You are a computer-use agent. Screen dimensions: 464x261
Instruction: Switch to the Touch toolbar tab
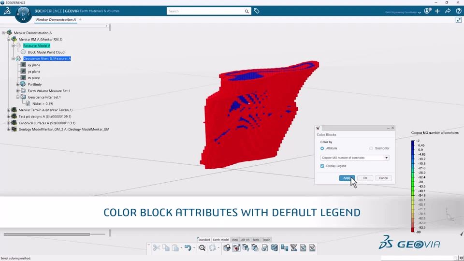pos(266,240)
